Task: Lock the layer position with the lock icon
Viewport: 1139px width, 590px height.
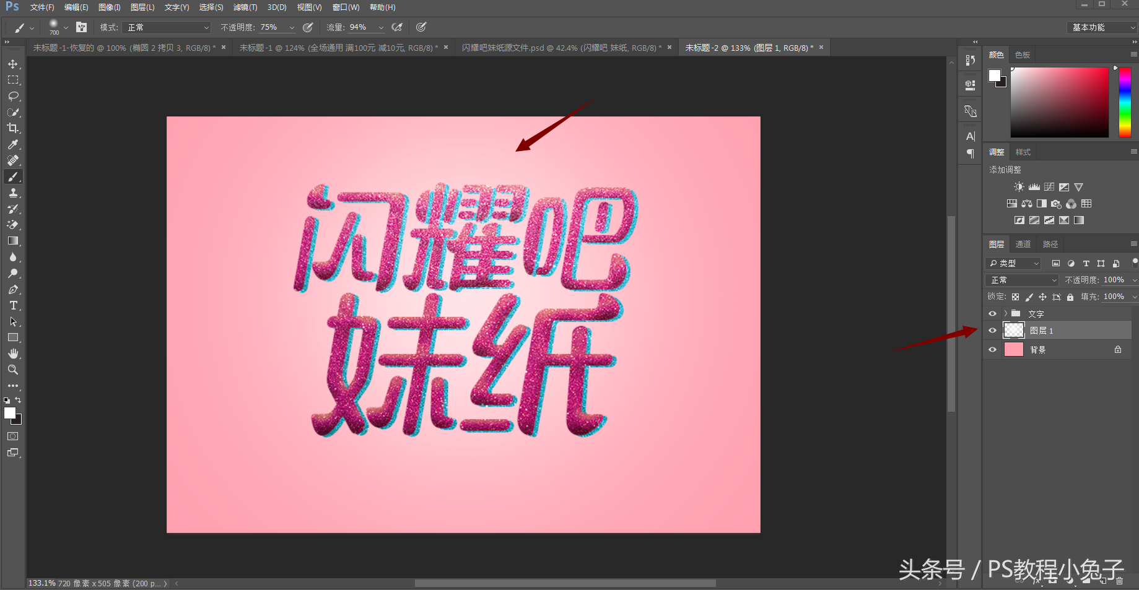Action: point(1043,297)
